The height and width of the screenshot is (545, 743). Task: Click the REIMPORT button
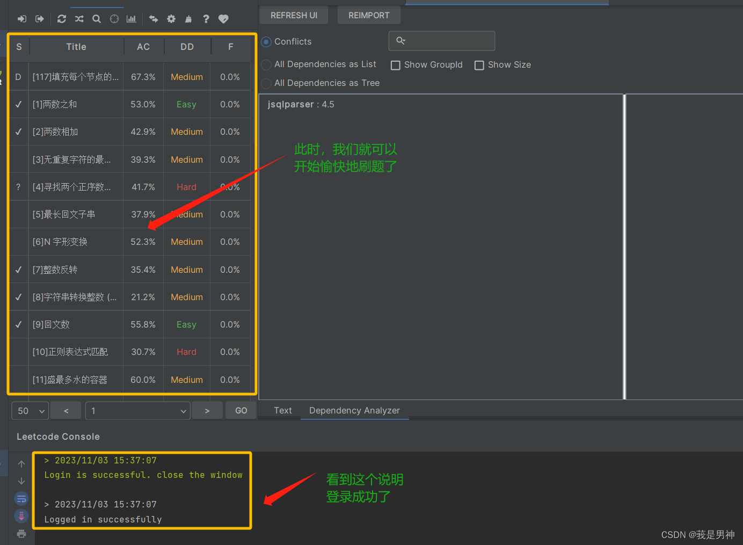[x=369, y=16]
